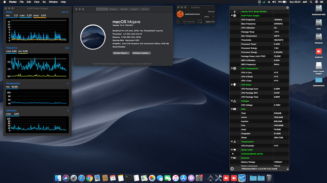Select Battery Voltage row in HWMonitor
Image resolution: width=327 pixels, height=183 pixels.
pos(259,162)
